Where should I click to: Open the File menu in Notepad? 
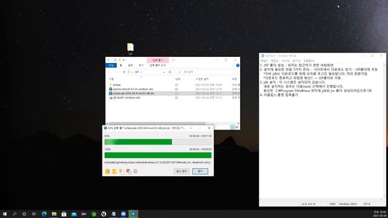264,61
